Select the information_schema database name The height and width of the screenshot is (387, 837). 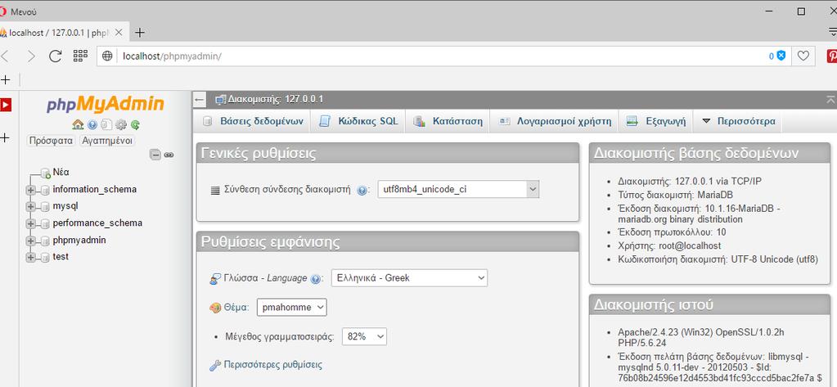click(x=94, y=190)
